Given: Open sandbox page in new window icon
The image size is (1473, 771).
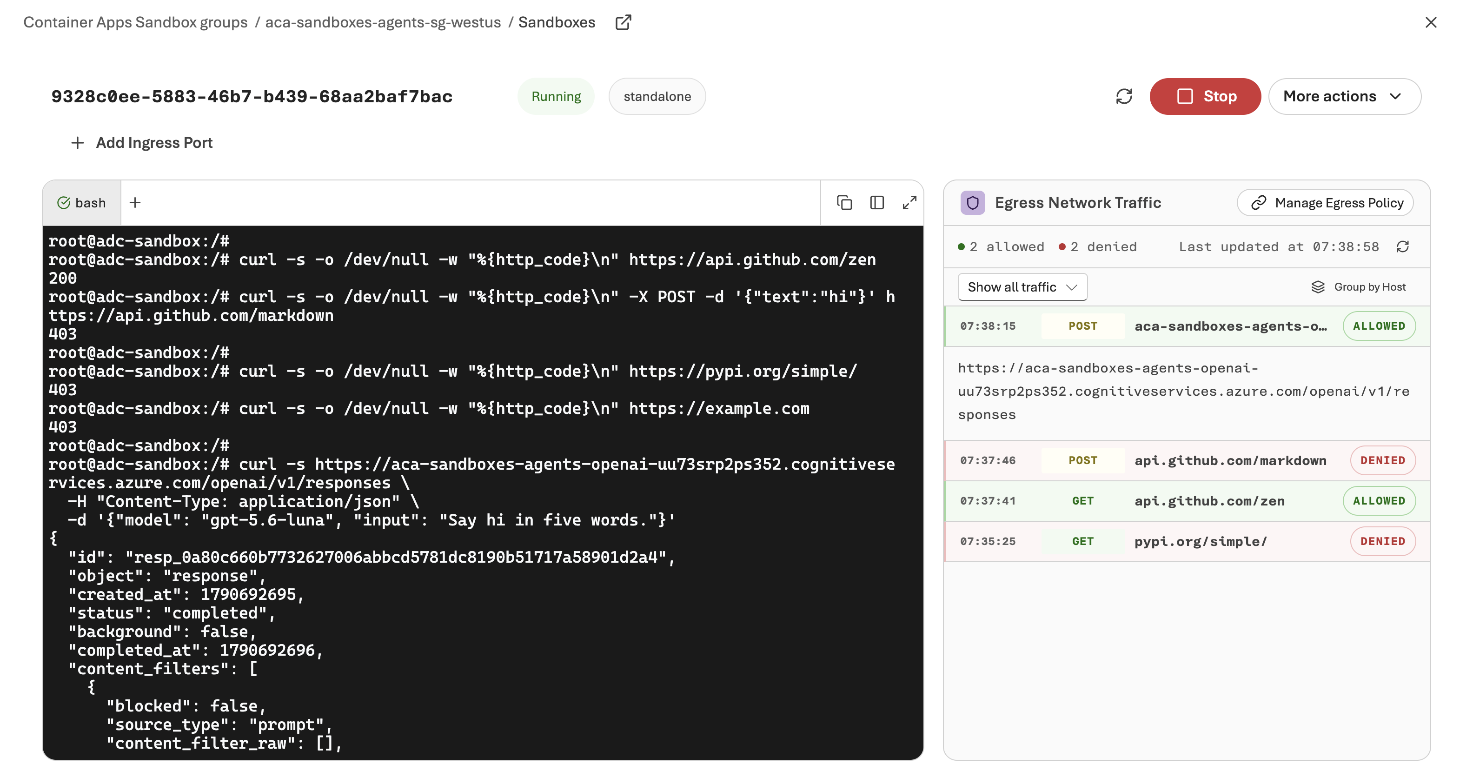Looking at the screenshot, I should [x=623, y=22].
